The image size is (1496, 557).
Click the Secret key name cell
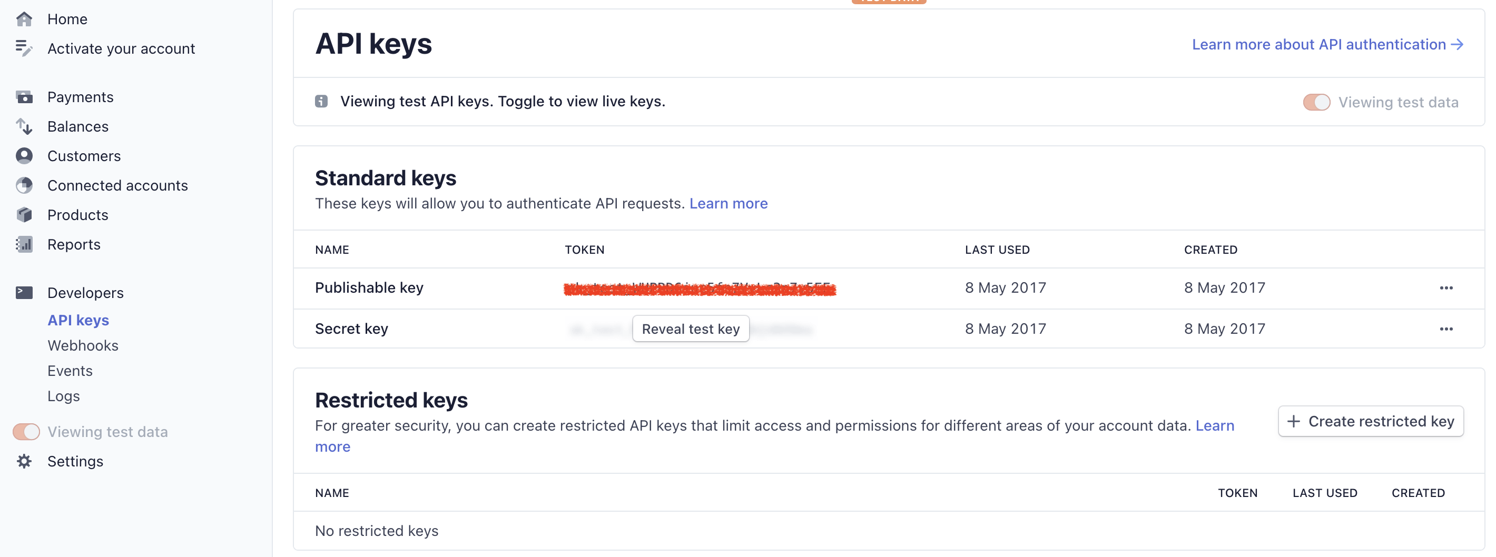point(351,329)
